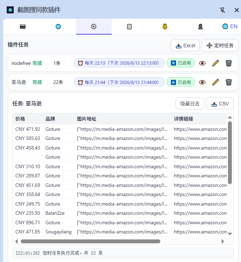The height and width of the screenshot is (262, 241).
Task: Toggle 已启用 for nodefree task
Action: [181, 63]
